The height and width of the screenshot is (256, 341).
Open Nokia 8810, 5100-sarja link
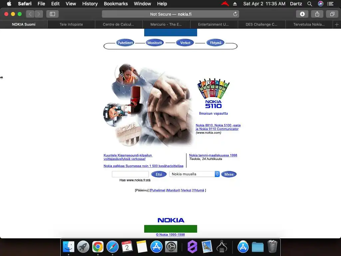(218, 127)
